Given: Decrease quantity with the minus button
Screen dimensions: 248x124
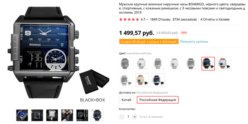Looking at the screenshot, I should tap(122, 117).
